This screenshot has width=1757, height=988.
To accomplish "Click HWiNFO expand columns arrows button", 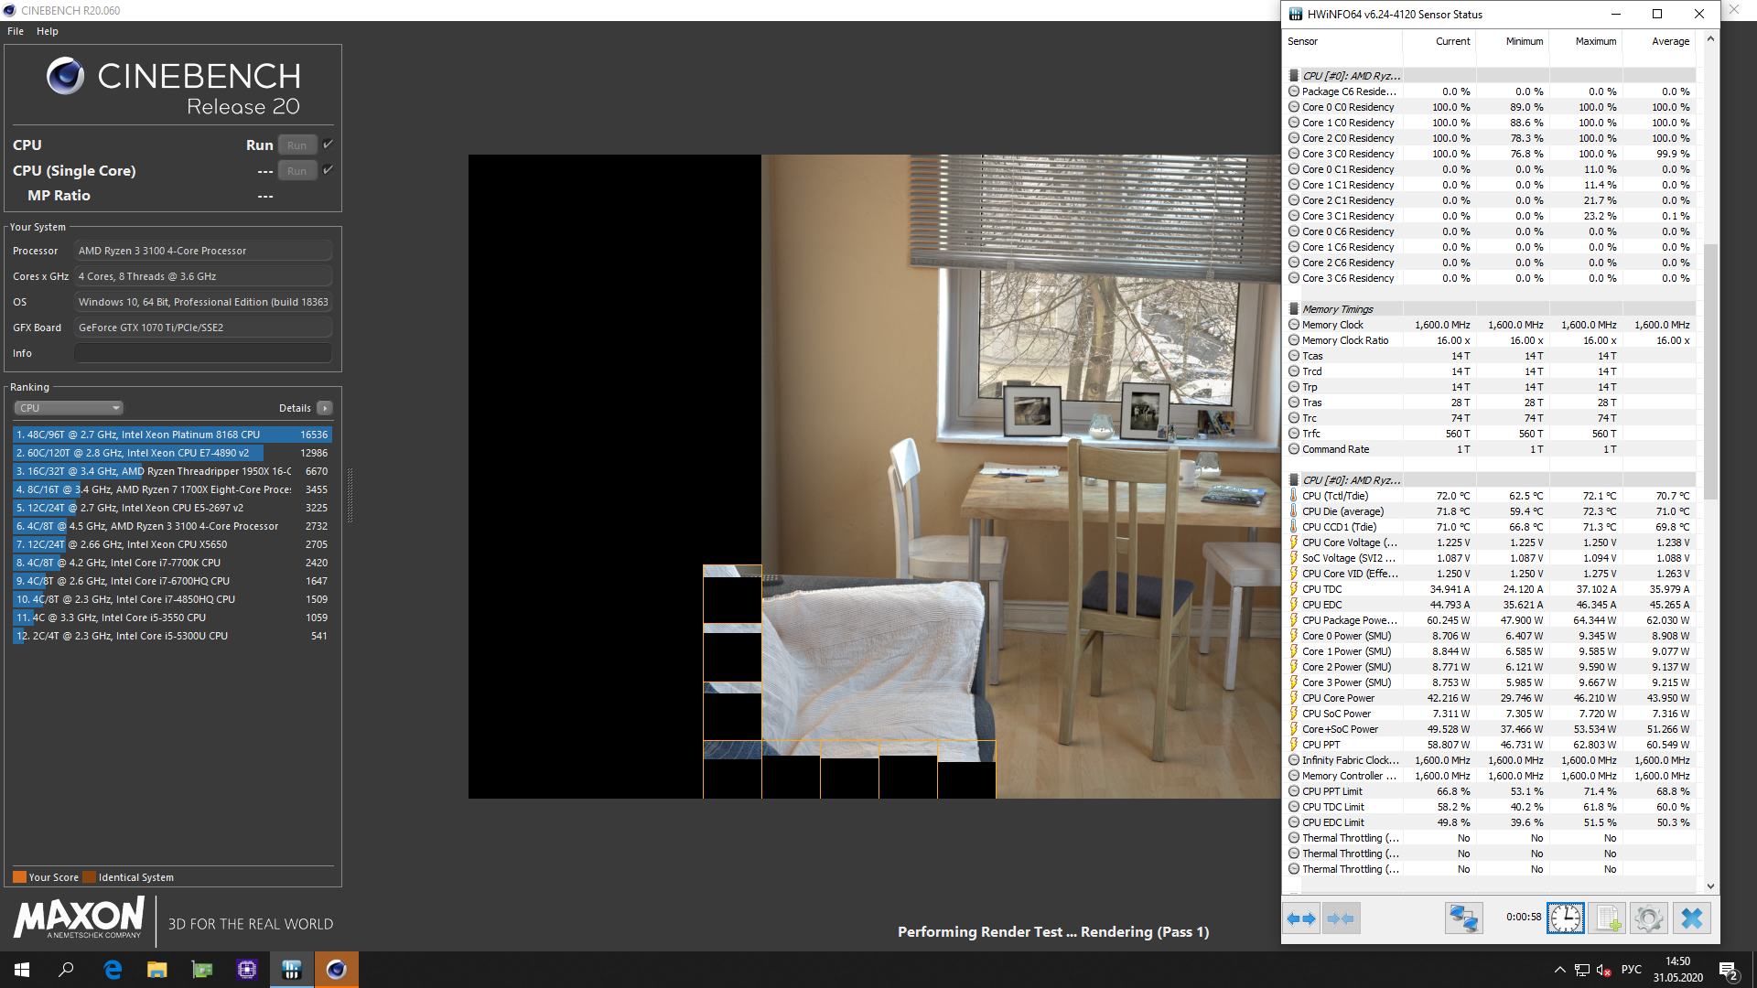I will pyautogui.click(x=1300, y=918).
